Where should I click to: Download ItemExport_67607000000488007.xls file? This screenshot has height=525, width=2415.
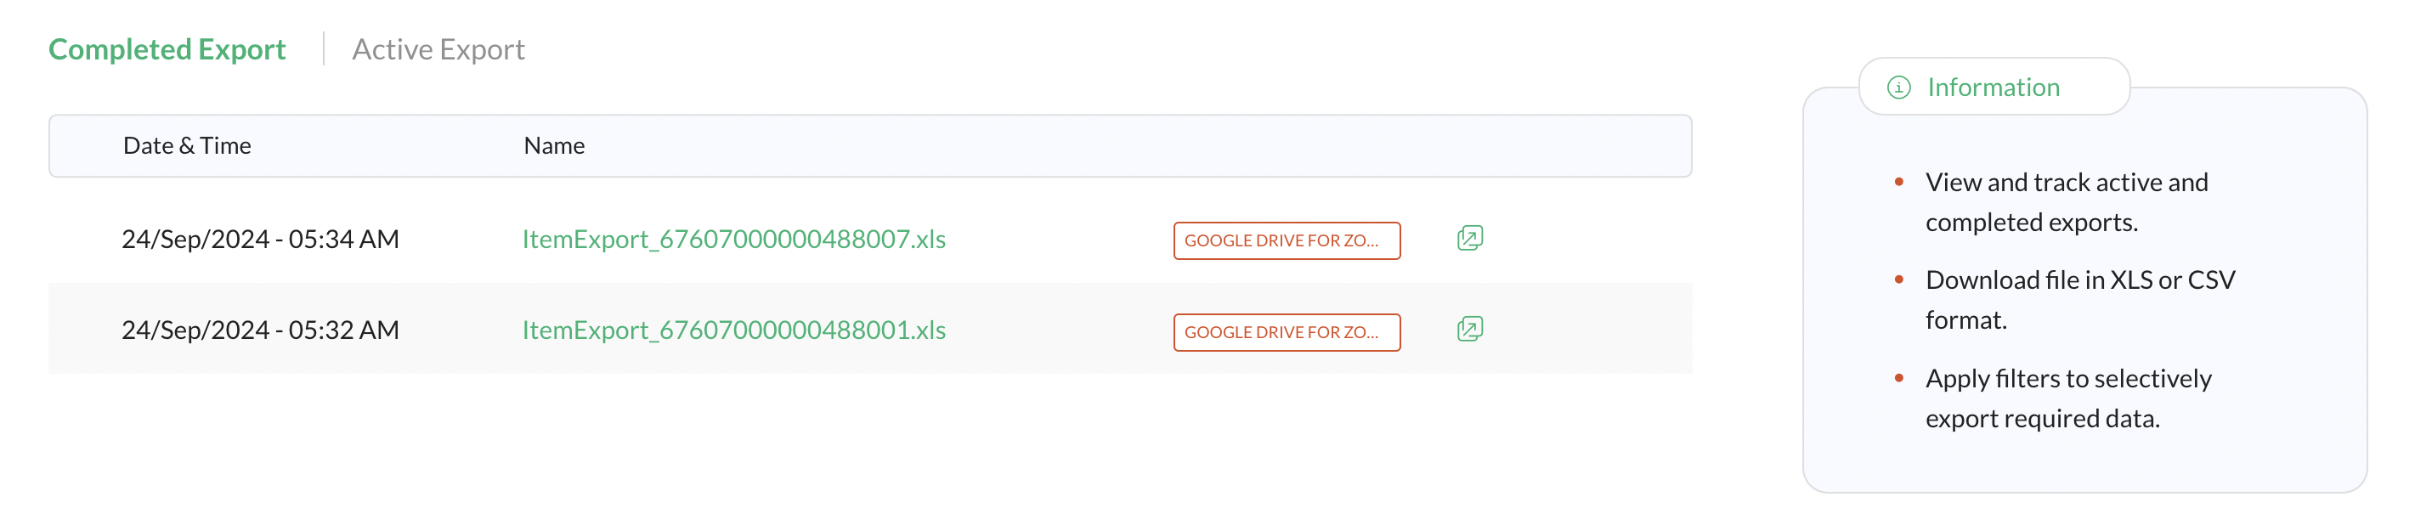point(733,239)
